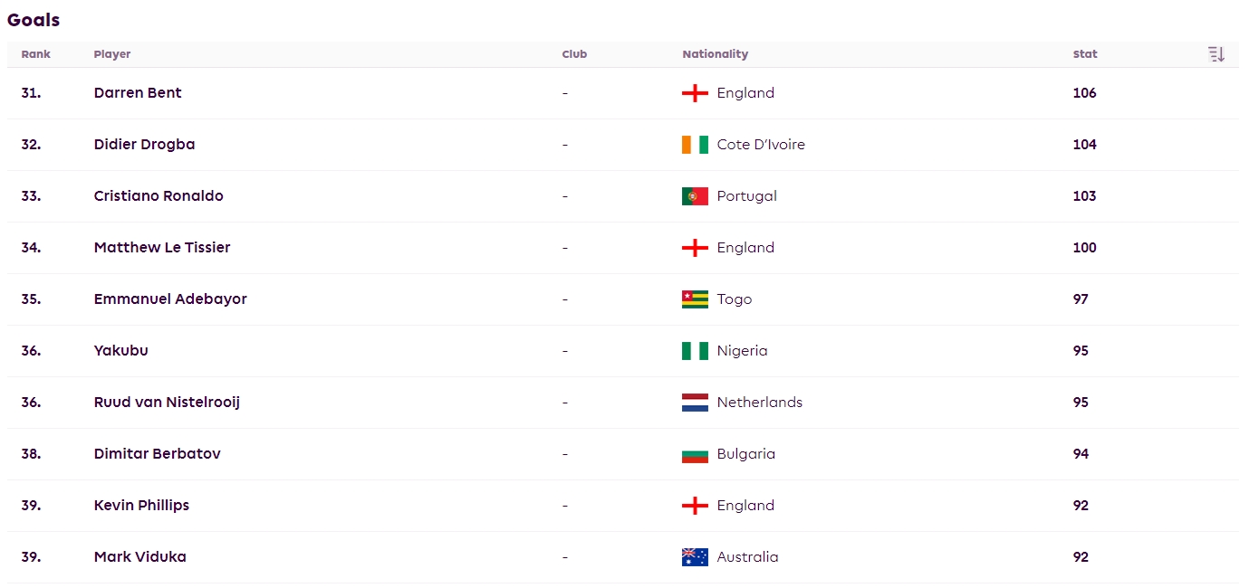1259x588 pixels.
Task: Select Emmanuel Adebayor's name
Action: click(x=170, y=299)
